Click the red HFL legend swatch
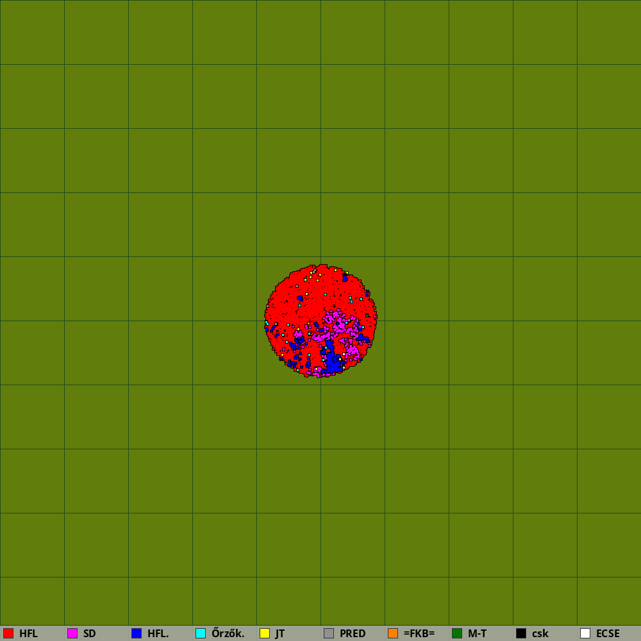641x641 pixels. (x=8, y=633)
